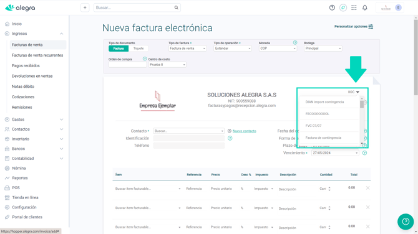Select Tiquete document type
Viewport: 418px width, 234px height.
pyautogui.click(x=139, y=49)
